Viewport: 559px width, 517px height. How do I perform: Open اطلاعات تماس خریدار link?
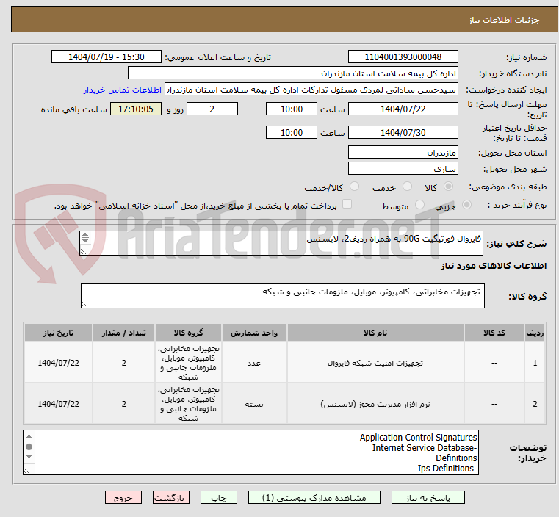123,90
